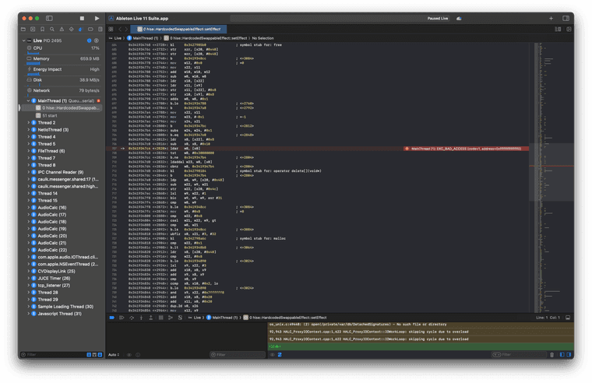Toggle the console pane visibility
The height and width of the screenshot is (383, 592).
pyautogui.click(x=569, y=355)
